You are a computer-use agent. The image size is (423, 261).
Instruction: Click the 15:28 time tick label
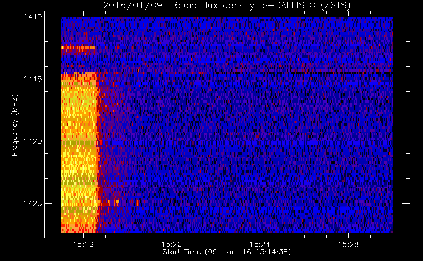coord(348,244)
